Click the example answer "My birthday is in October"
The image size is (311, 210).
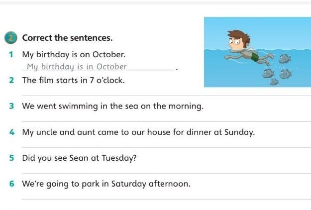click(x=77, y=67)
